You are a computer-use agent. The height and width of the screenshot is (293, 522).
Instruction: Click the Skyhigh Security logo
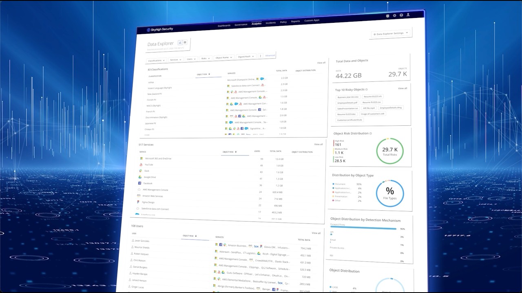[x=160, y=30]
